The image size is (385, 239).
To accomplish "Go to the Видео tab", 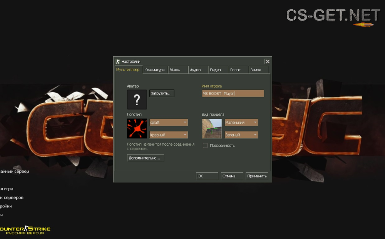I will point(218,70).
